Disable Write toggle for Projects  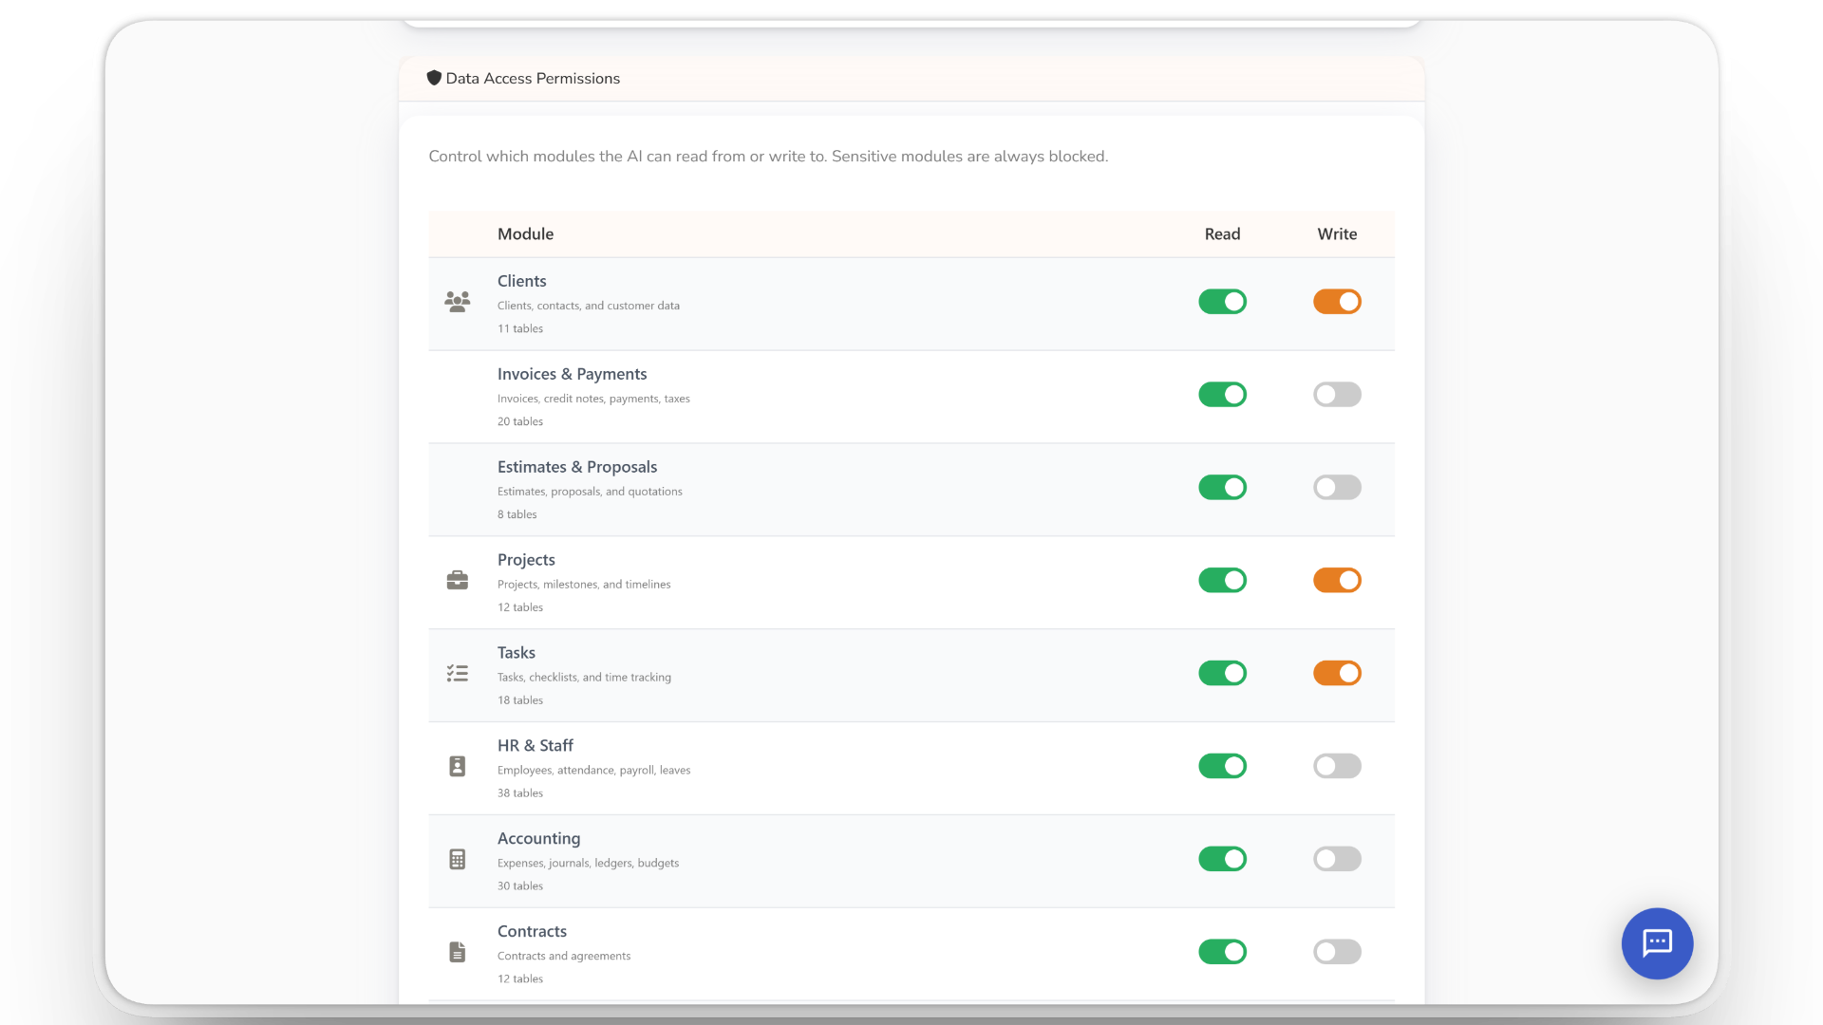tap(1337, 580)
